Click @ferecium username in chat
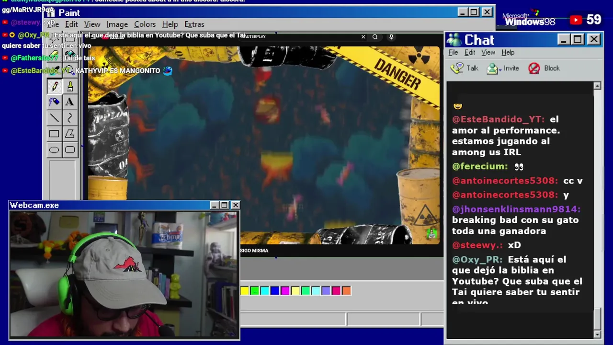Image resolution: width=613 pixels, height=345 pixels. [480, 166]
